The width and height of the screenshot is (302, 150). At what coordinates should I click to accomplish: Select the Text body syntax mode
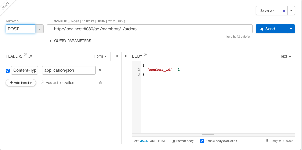136,141
